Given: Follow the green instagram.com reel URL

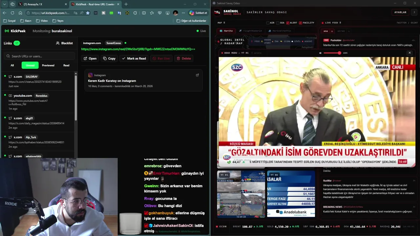Looking at the screenshot, I should click(138, 49).
